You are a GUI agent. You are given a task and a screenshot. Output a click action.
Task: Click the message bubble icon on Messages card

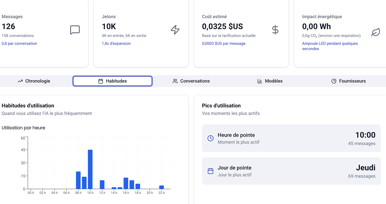tap(75, 30)
